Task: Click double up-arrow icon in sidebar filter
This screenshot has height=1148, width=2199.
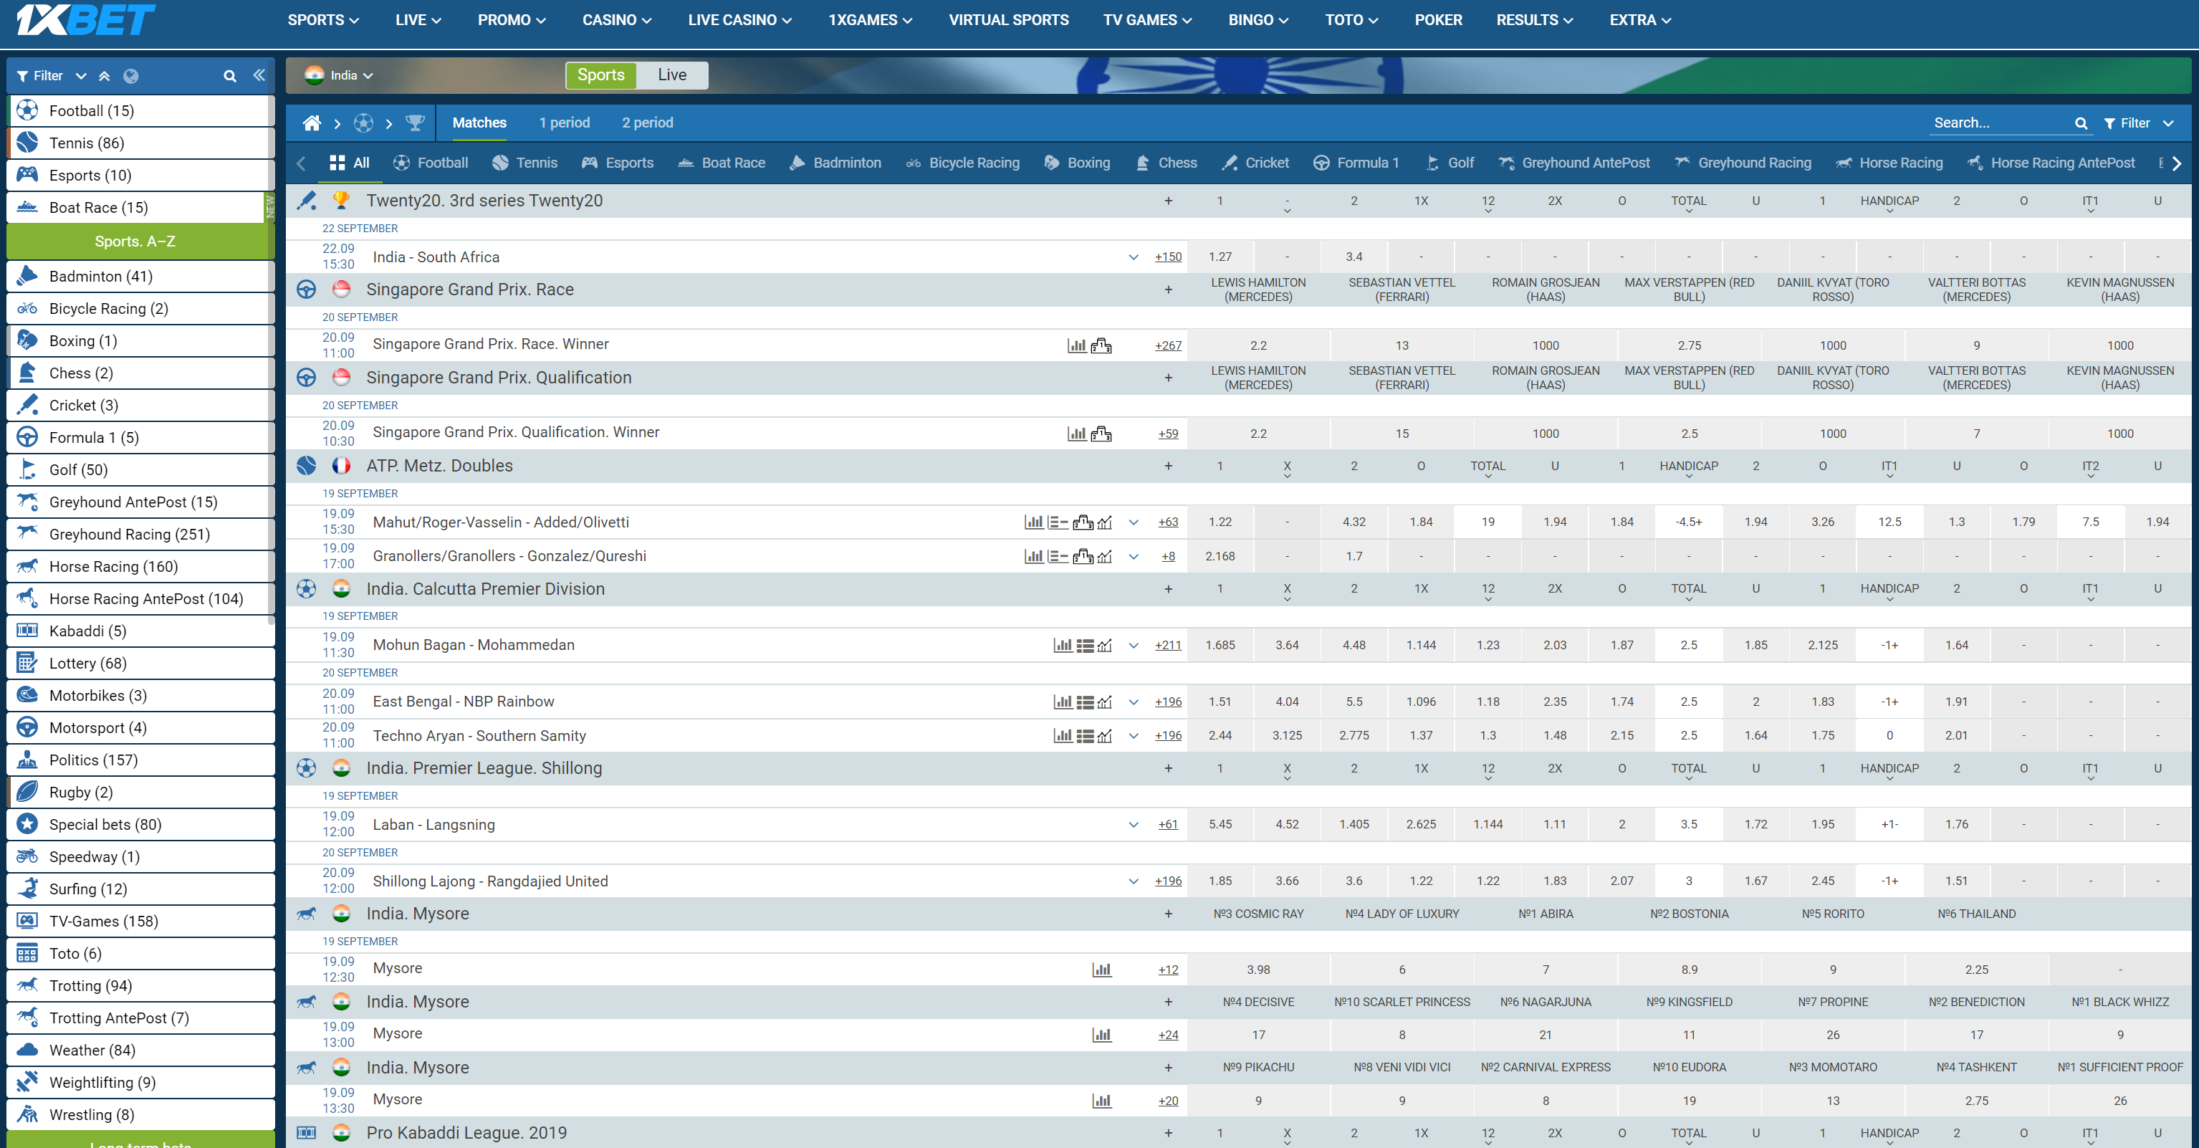Action: [104, 76]
